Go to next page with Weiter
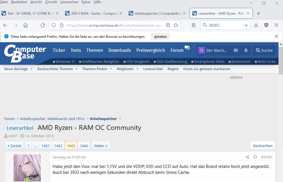The width and height of the screenshot is (283, 182). [101, 146]
